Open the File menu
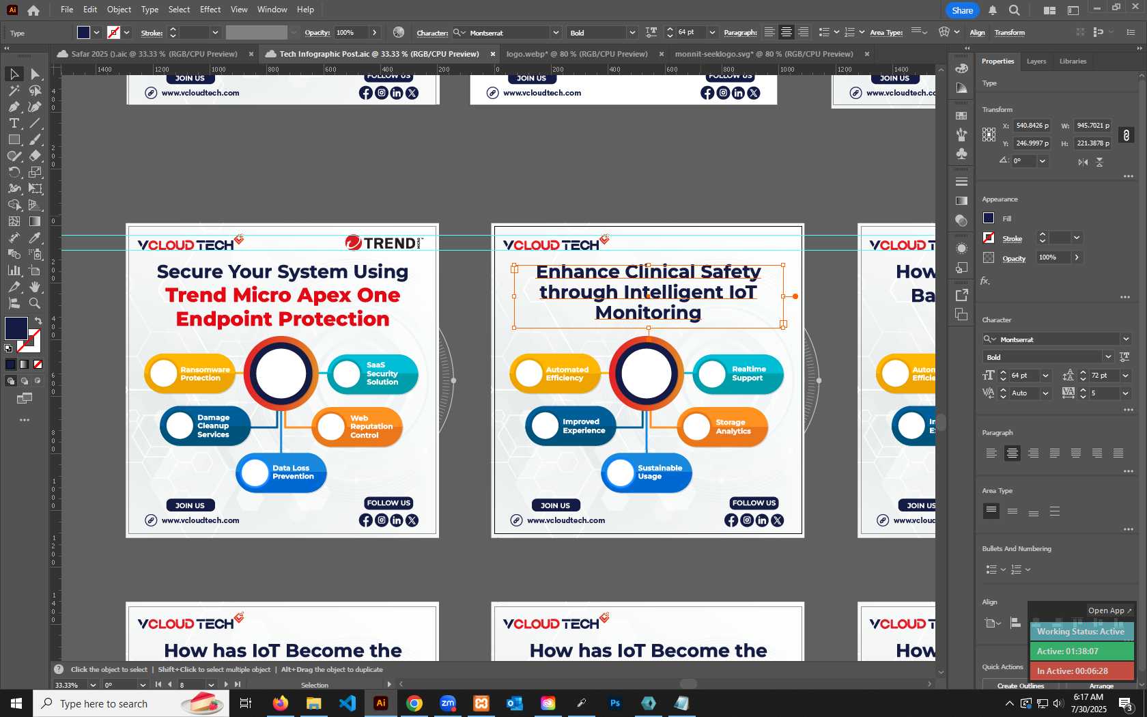1147x717 pixels. coord(67,10)
